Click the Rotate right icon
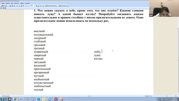Screen dimensions: 179x101 click(x=43, y=6)
